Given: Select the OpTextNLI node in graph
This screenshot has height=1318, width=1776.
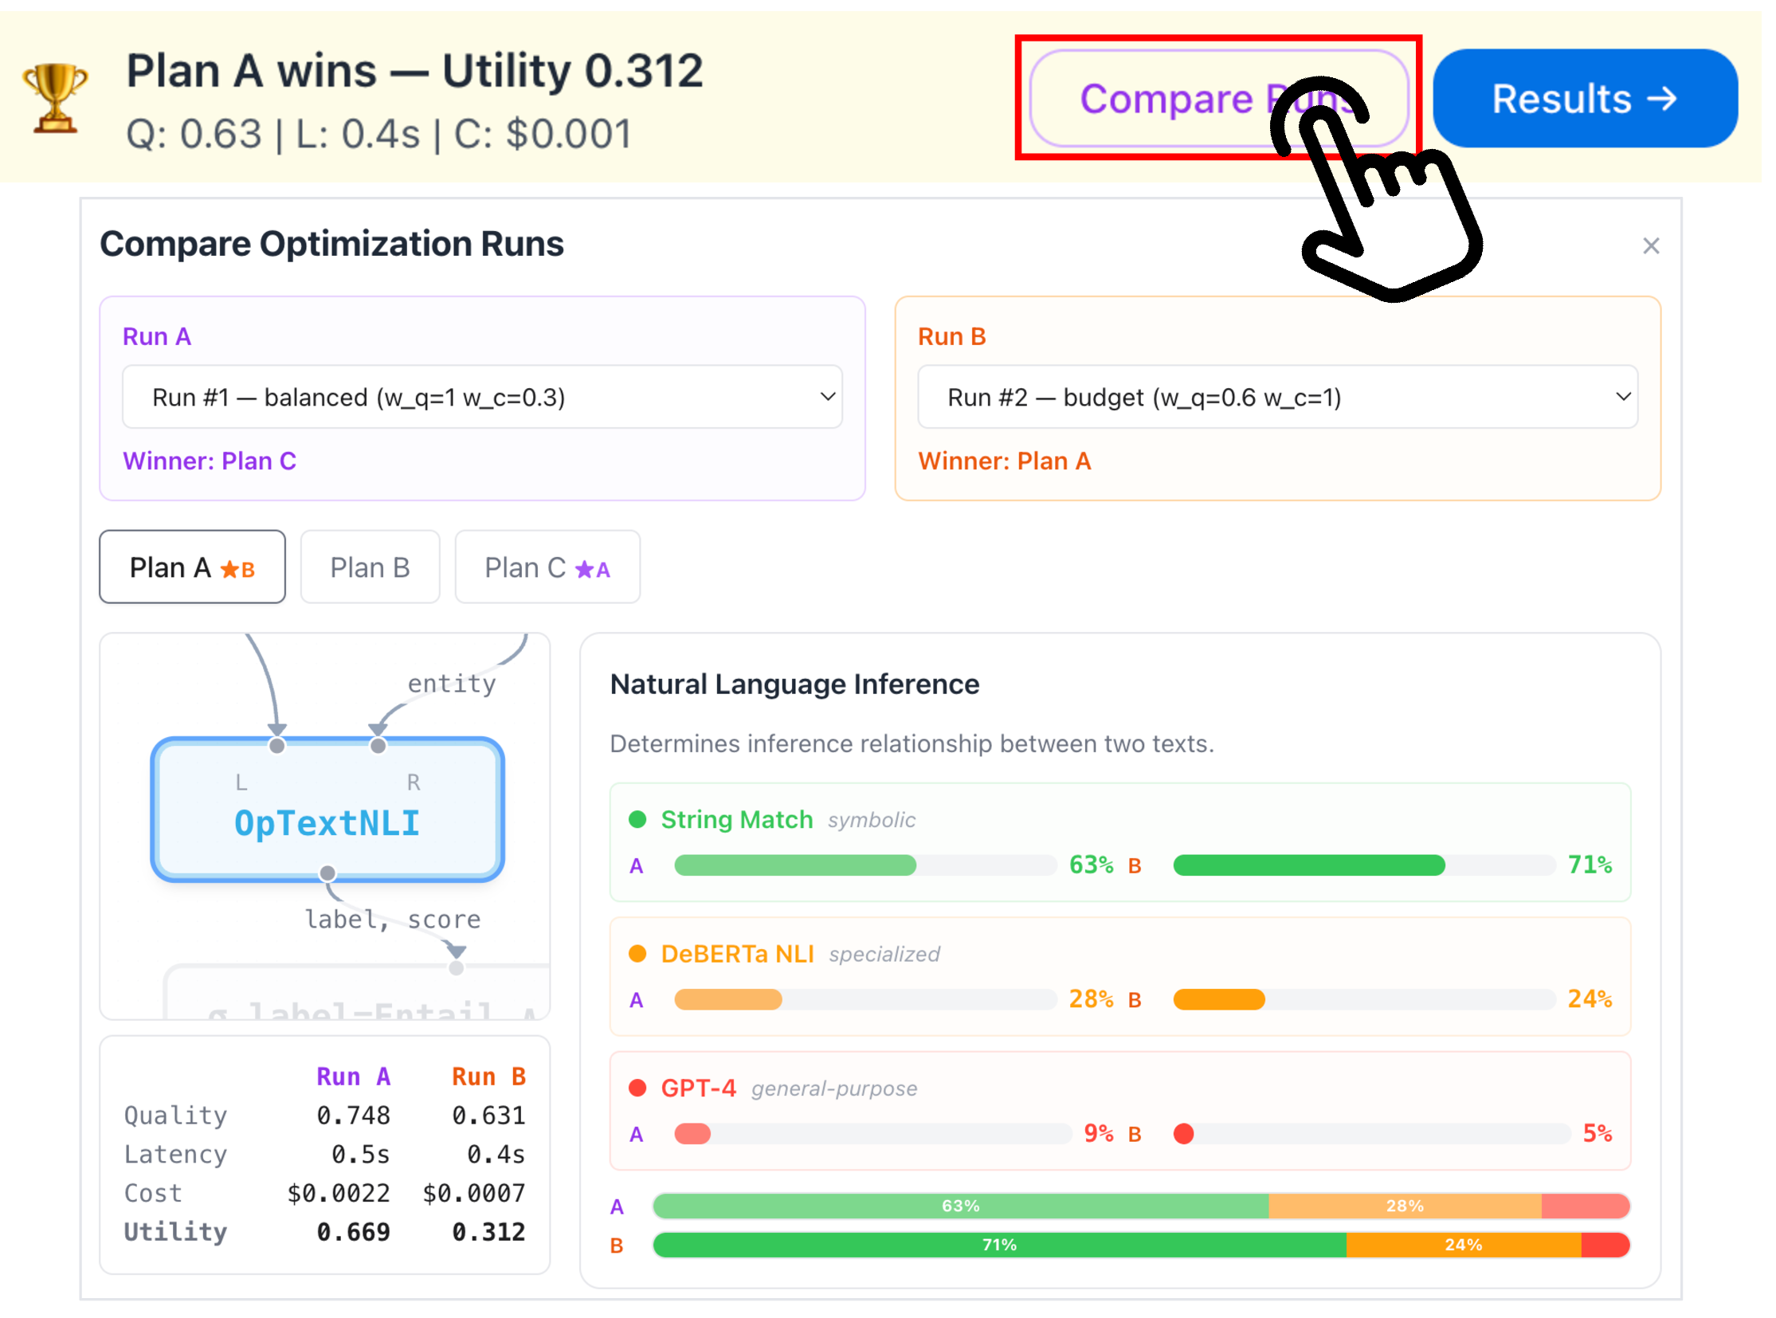Looking at the screenshot, I should click(x=327, y=809).
